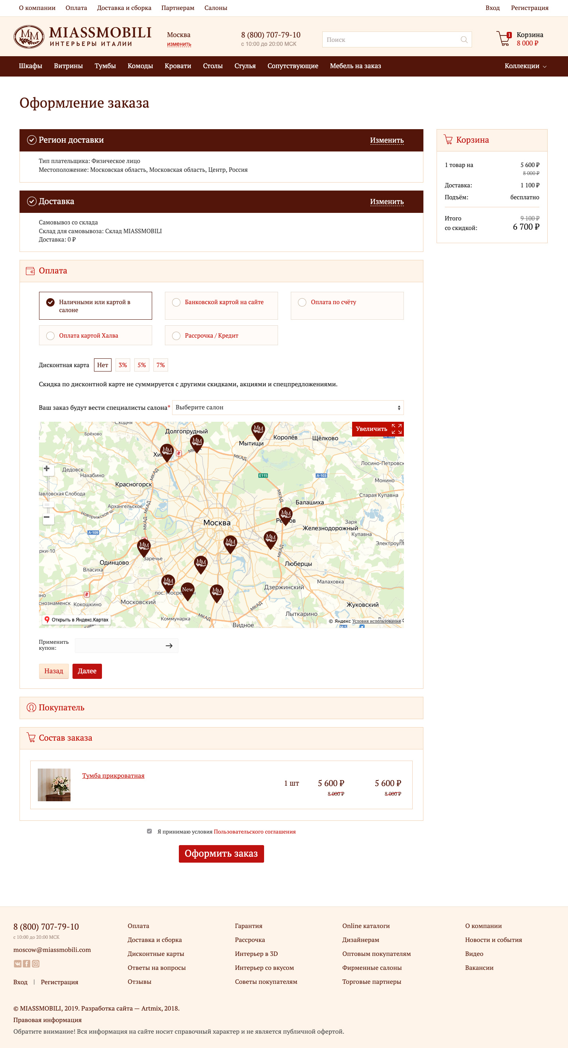Click Регистрация in top bar
568x1048 pixels.
tap(529, 8)
